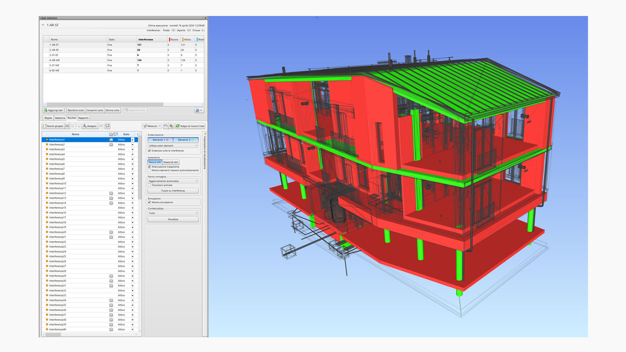Open the Aggiornamento automatico dropdown

click(x=173, y=181)
